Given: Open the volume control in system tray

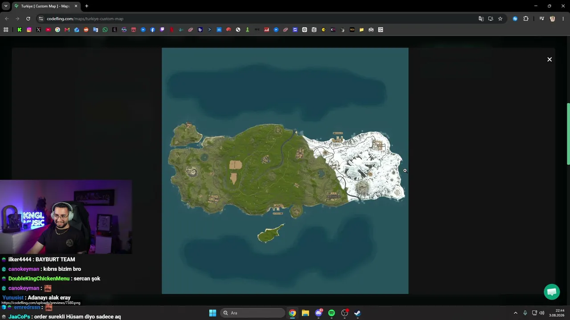Looking at the screenshot, I should pos(541,313).
